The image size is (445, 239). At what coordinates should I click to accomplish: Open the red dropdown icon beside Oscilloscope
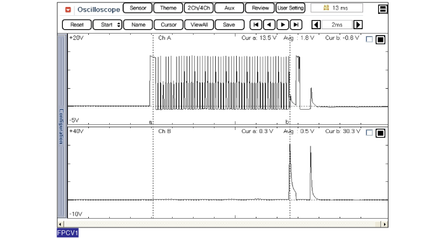[68, 10]
